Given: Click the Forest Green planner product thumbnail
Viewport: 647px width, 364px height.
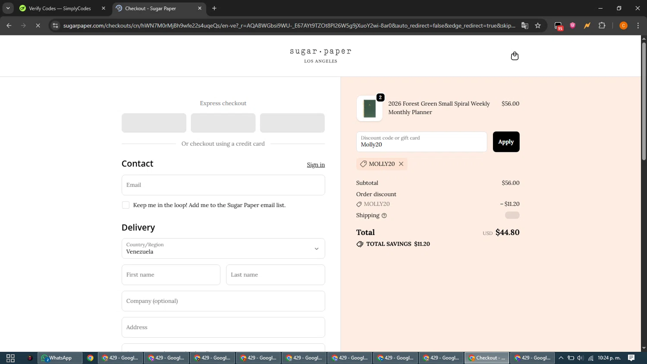Looking at the screenshot, I should coord(370,108).
